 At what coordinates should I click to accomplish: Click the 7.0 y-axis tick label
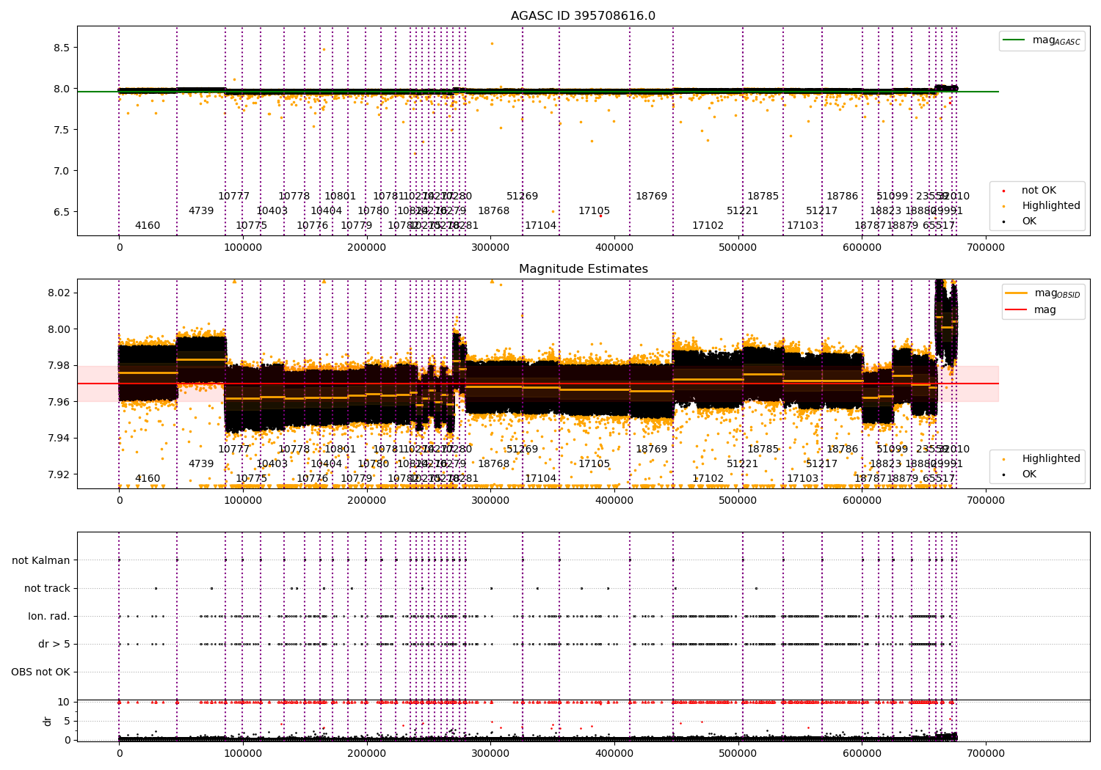pyautogui.click(x=62, y=171)
